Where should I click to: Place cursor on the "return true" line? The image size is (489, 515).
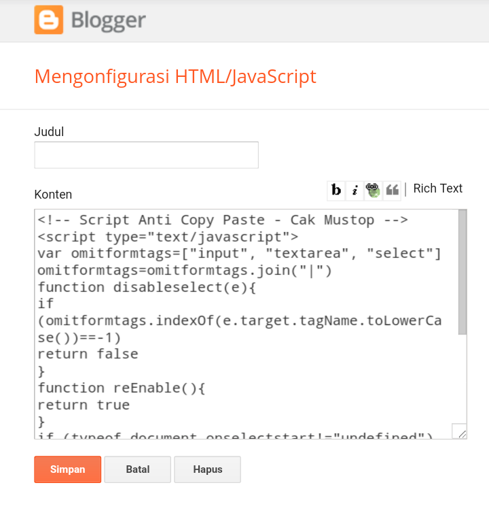coord(84,405)
